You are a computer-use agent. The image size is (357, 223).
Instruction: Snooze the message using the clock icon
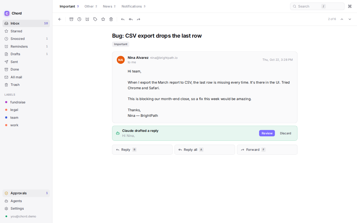pyautogui.click(x=79, y=19)
